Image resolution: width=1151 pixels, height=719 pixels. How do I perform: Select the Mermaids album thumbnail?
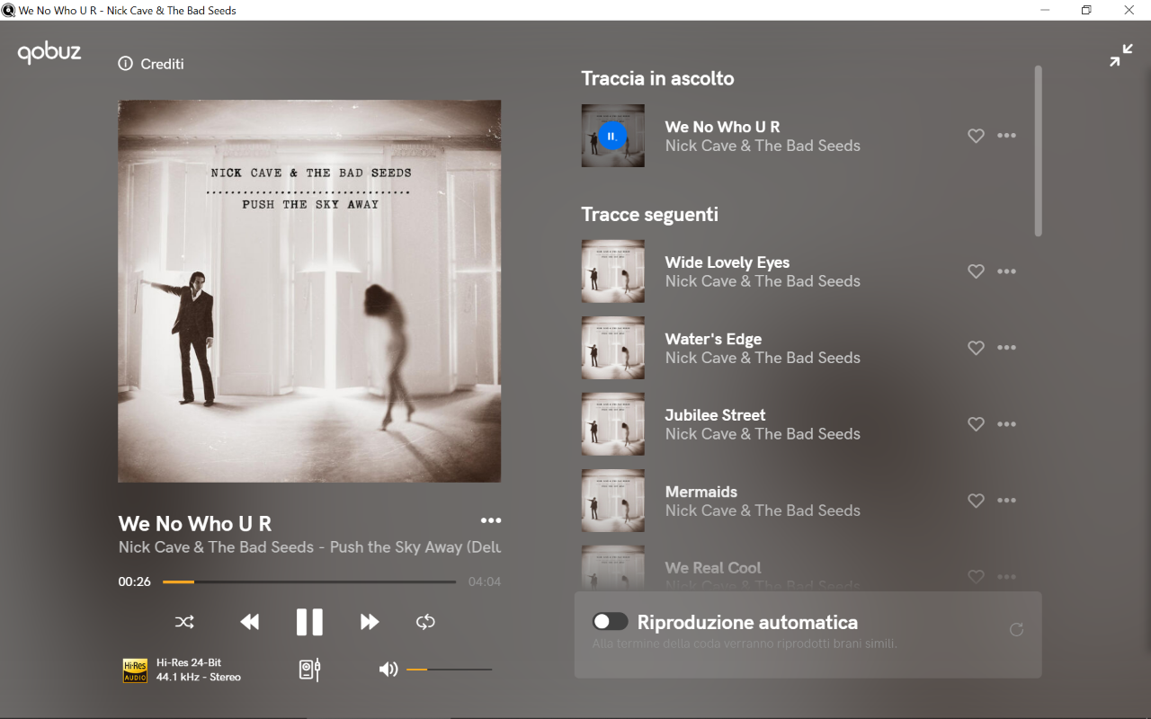pos(613,501)
